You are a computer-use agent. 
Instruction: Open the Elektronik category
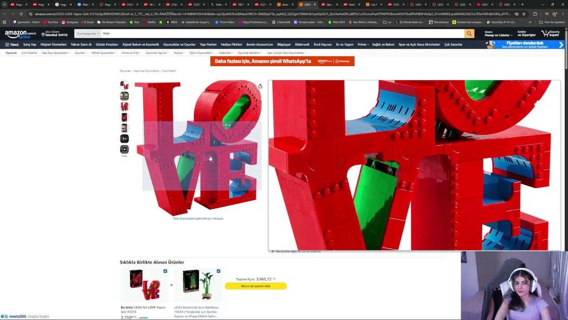pyautogui.click(x=302, y=44)
